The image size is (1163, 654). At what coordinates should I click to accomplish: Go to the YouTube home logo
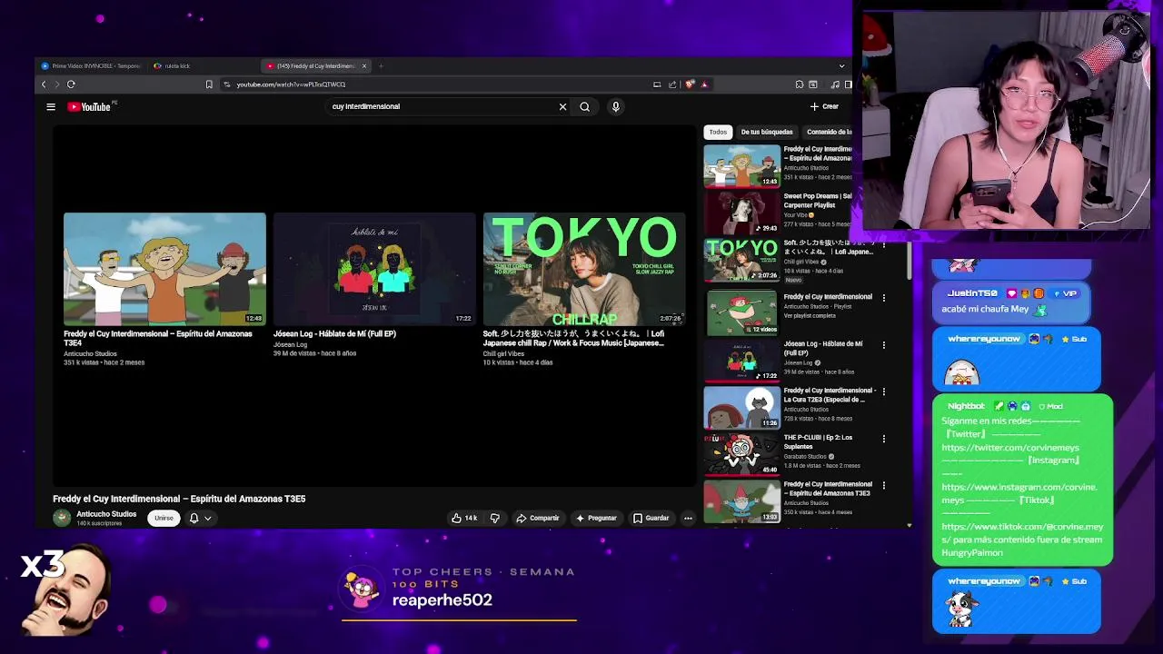pyautogui.click(x=89, y=106)
